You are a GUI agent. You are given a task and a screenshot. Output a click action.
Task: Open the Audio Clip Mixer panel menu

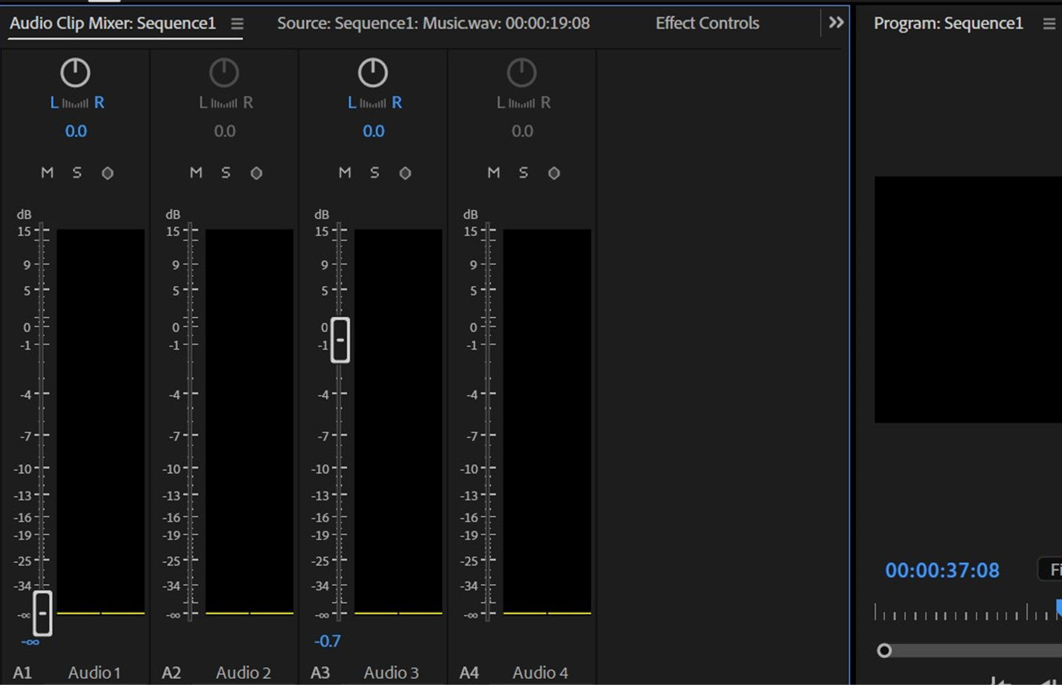pos(237,23)
